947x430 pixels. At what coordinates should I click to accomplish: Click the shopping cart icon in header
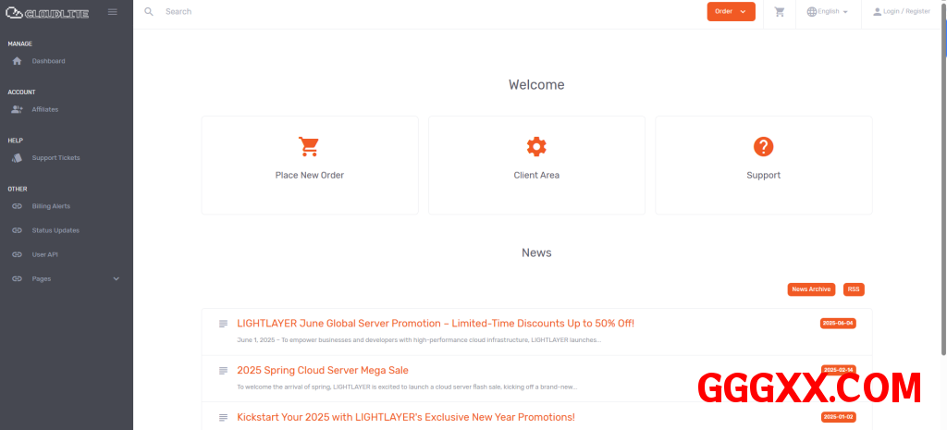click(x=780, y=12)
